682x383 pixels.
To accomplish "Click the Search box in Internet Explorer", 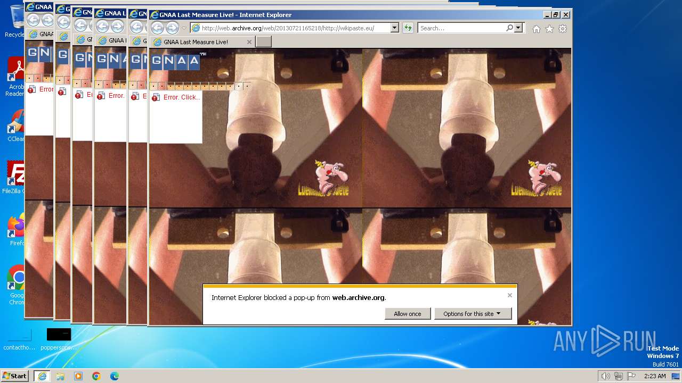I will 462,28.
